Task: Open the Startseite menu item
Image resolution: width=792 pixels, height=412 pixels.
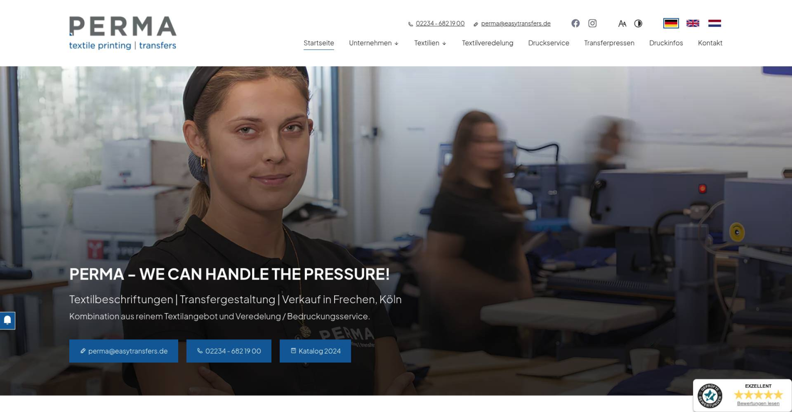Action: pos(319,43)
